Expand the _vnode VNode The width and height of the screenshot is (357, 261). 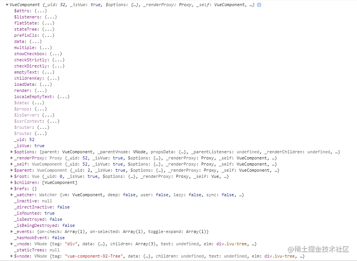click(11, 244)
